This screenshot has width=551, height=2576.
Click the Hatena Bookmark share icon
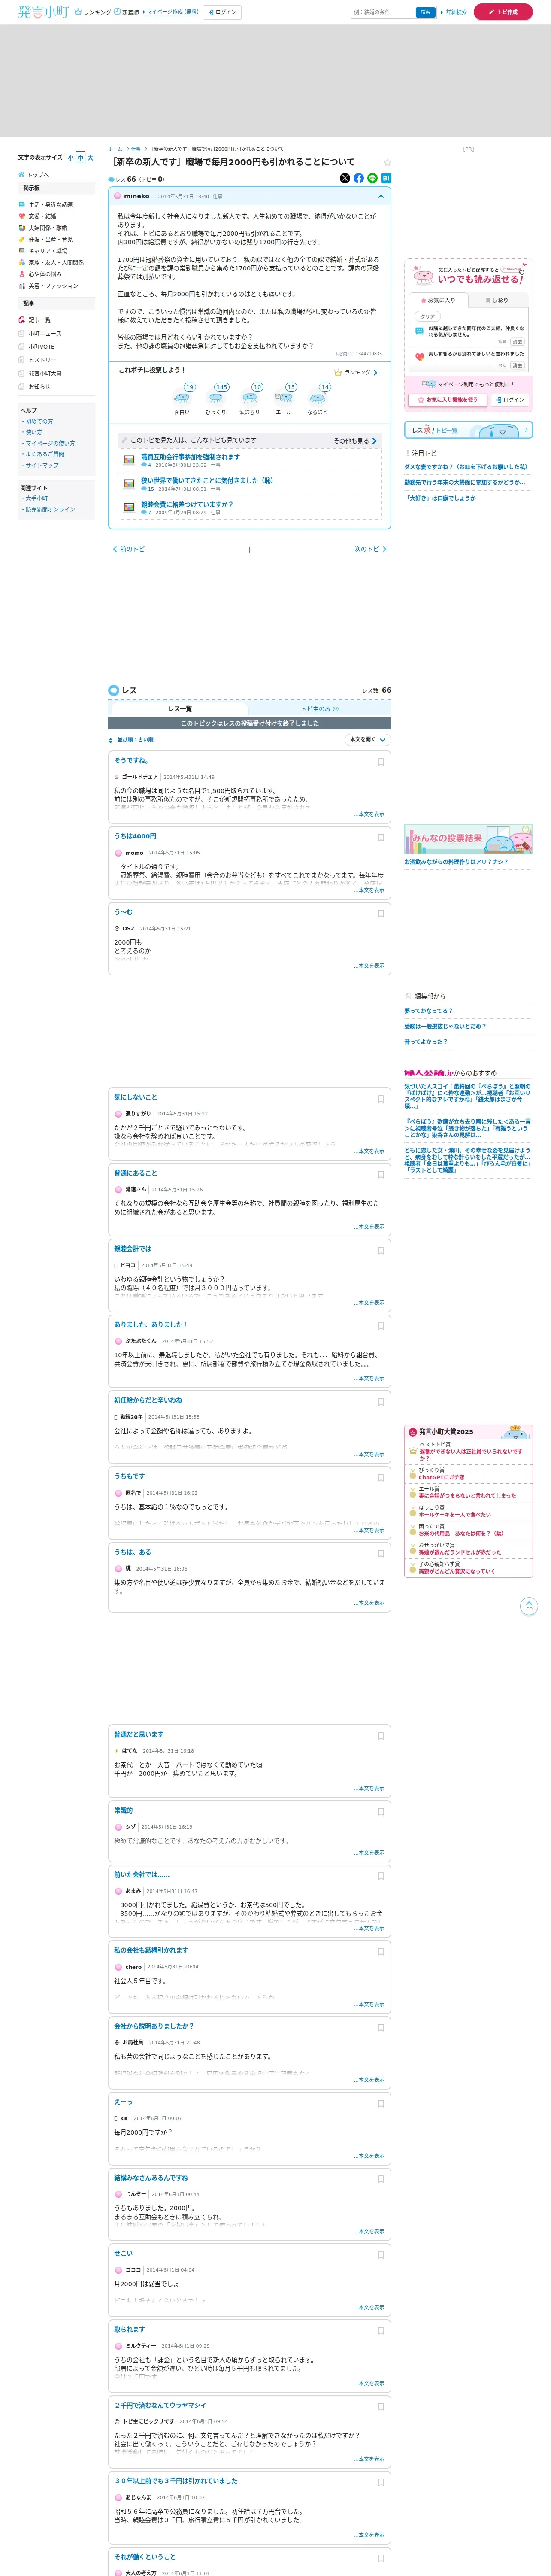(386, 178)
